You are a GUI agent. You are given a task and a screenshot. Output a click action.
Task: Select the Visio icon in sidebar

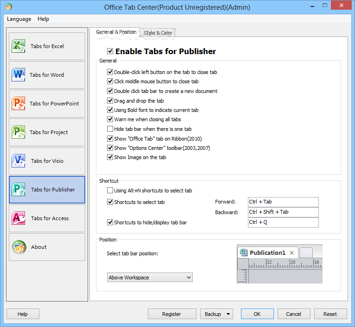click(19, 161)
